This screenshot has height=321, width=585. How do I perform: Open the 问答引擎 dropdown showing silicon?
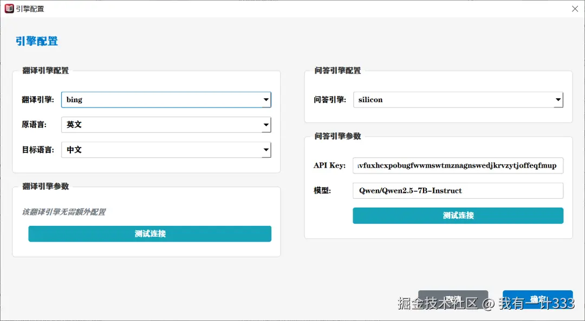[458, 100]
